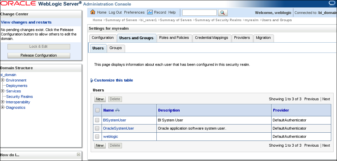Viewport: 337px width, 161px height.
Task: Click Previous above the users table
Action: [311, 99]
